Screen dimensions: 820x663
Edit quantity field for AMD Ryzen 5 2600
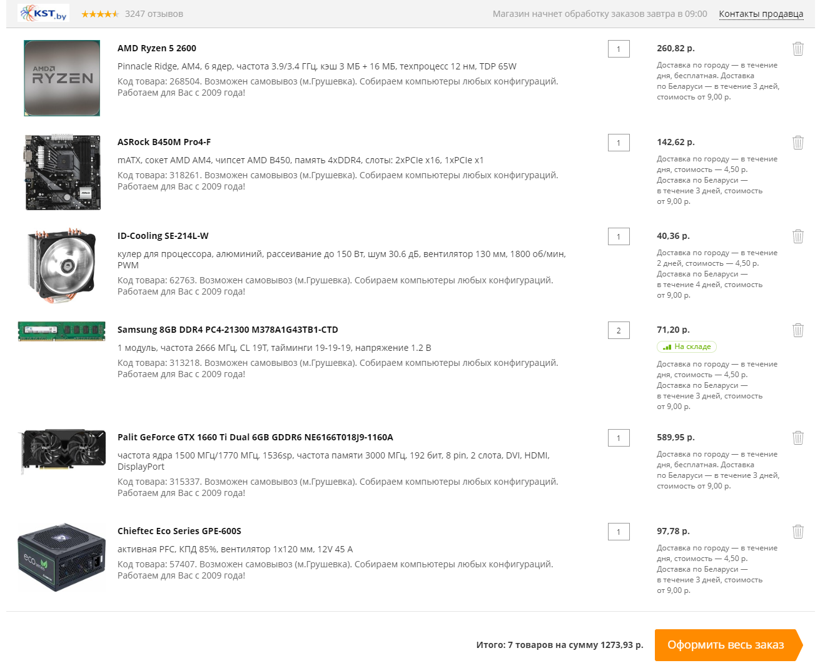click(619, 49)
